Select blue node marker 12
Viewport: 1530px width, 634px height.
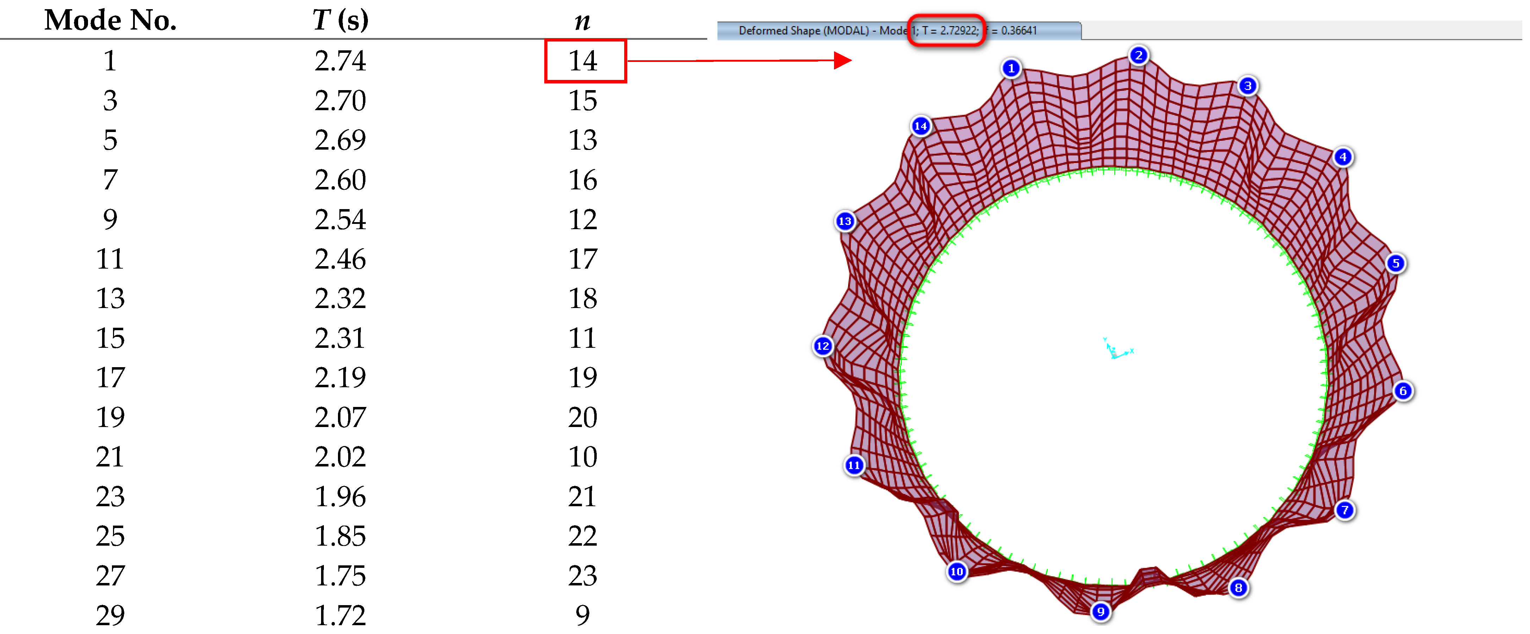(823, 345)
